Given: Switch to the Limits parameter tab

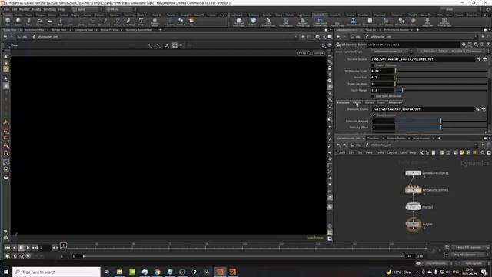Looking at the screenshot, I should [357, 102].
